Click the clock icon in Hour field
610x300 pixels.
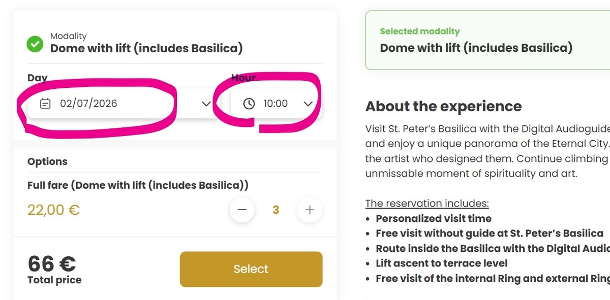pyautogui.click(x=249, y=104)
